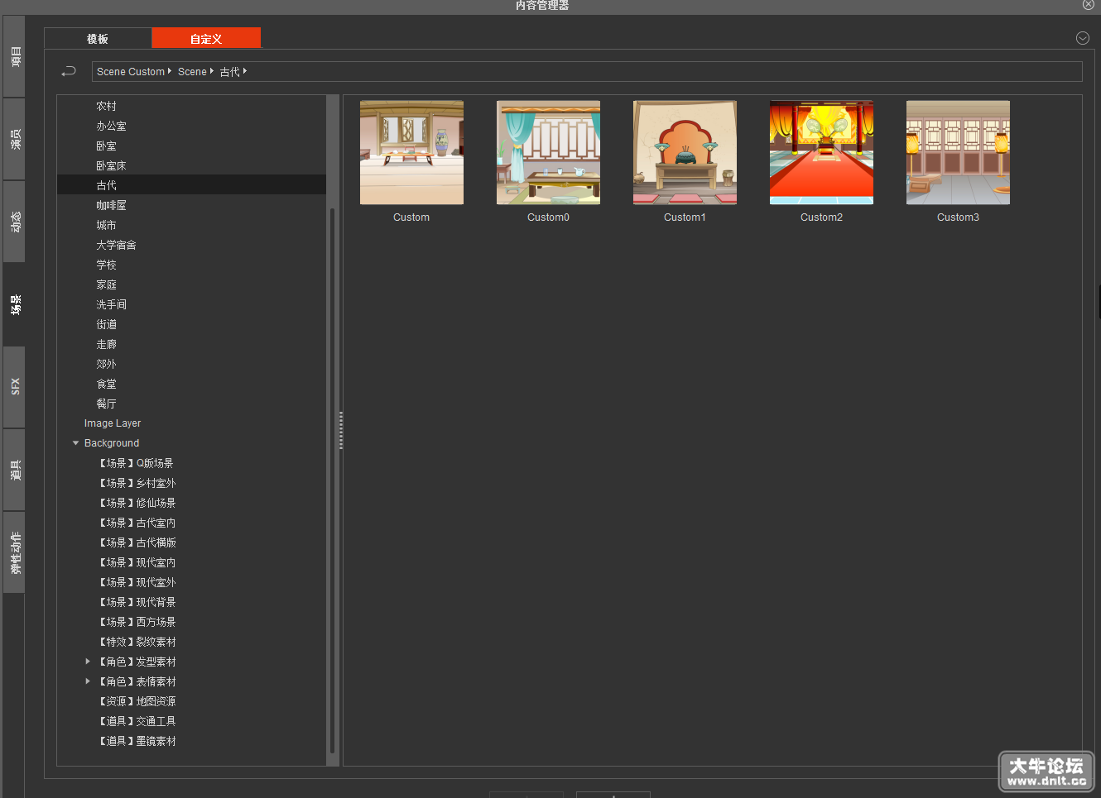1101x798 pixels.
Task: Click the panel splitter handle
Action: pyautogui.click(x=341, y=430)
